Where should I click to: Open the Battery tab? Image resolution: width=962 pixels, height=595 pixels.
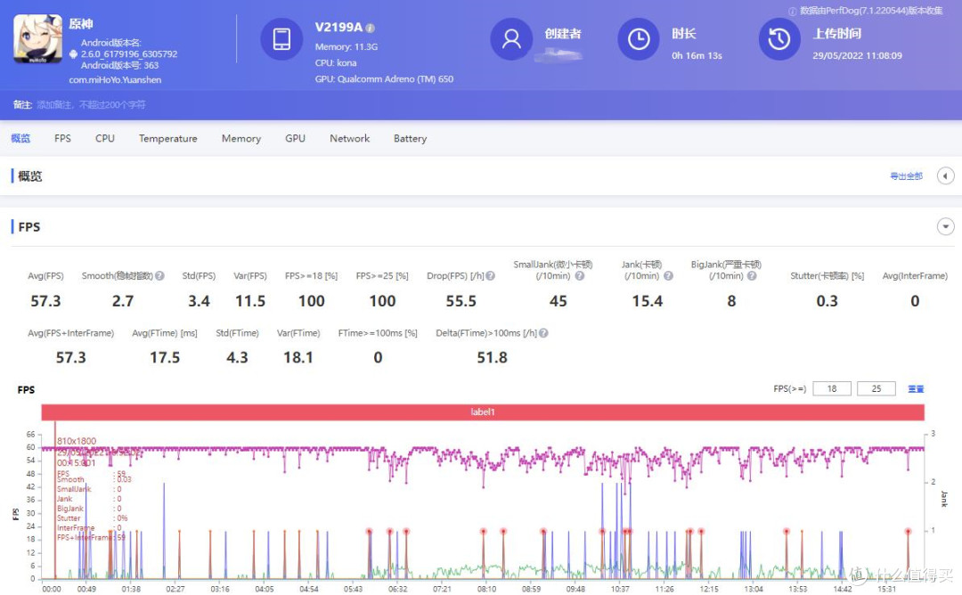(410, 139)
